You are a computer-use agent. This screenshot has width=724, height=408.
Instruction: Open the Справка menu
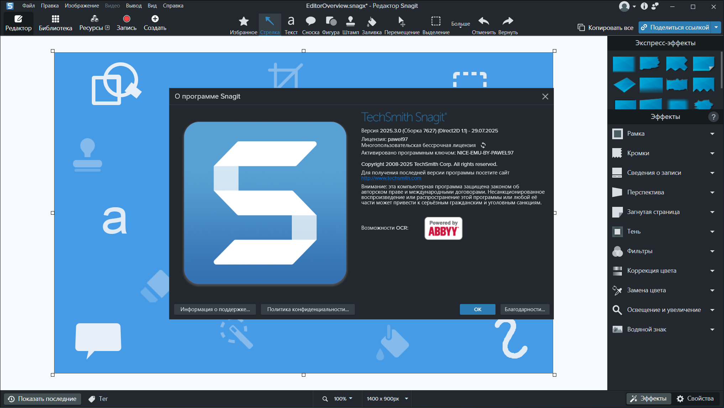point(173,6)
